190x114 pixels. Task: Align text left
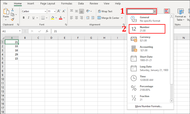point(72,18)
